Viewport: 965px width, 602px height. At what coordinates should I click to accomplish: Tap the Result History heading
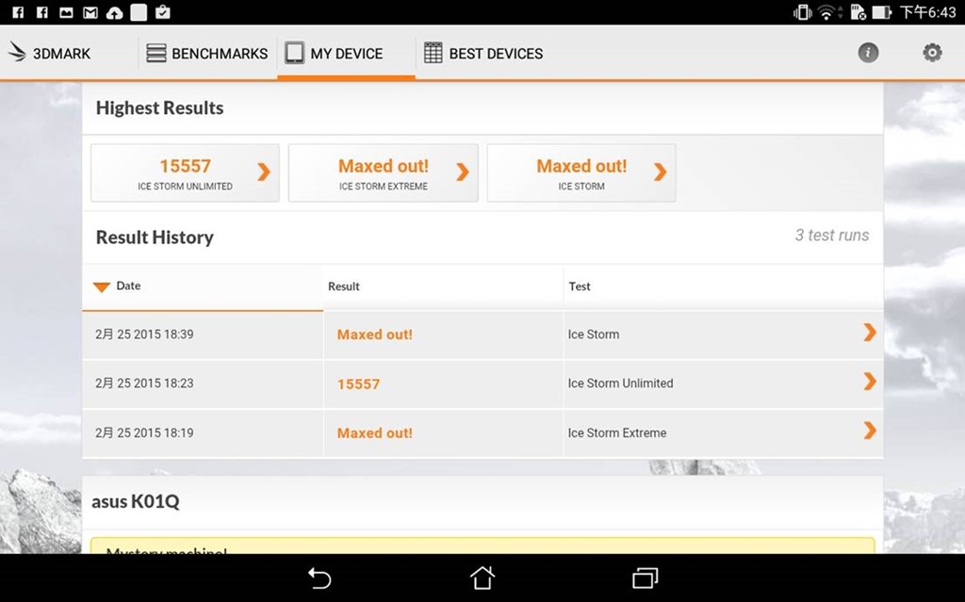coord(155,237)
